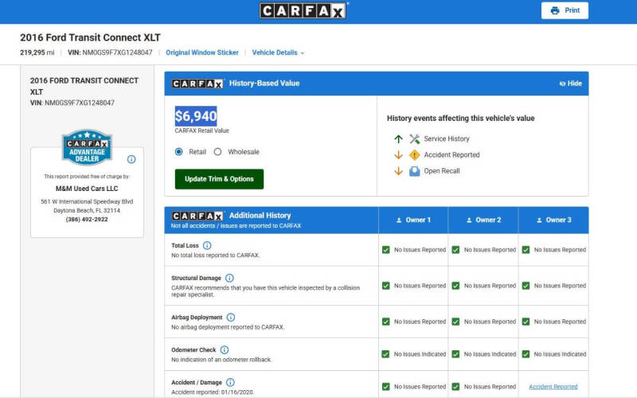
Task: Click the Service History event label
Action: pos(447,139)
